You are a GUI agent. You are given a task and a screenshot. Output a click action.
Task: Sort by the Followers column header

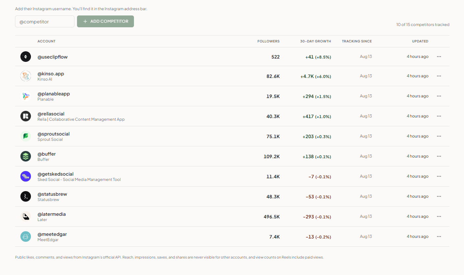tap(269, 41)
